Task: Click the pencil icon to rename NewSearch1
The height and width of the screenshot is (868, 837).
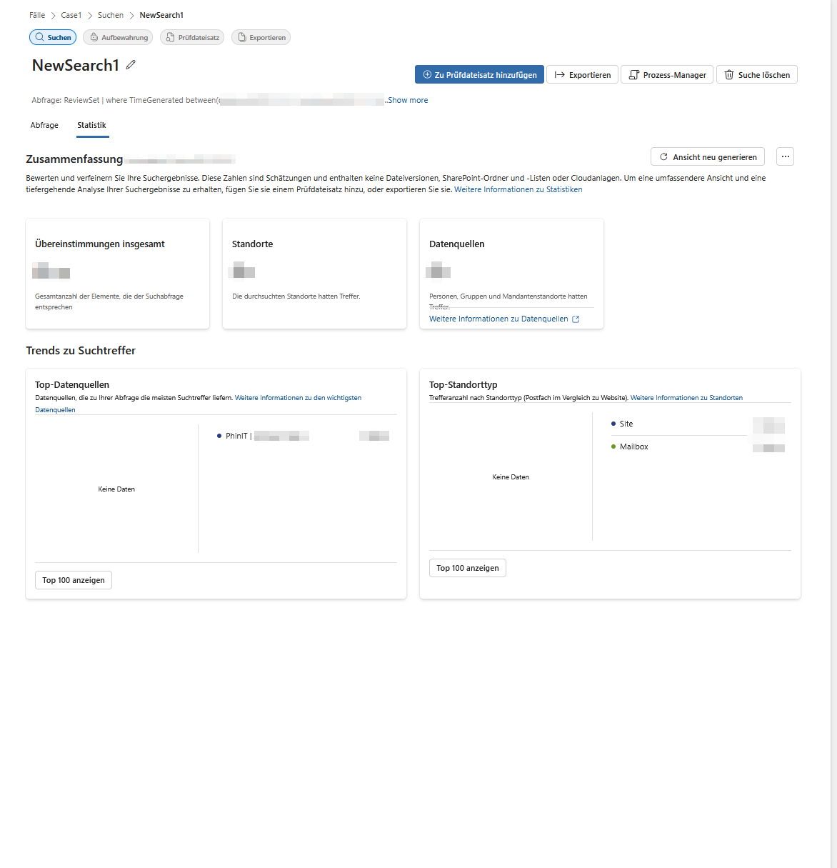Action: [x=131, y=65]
